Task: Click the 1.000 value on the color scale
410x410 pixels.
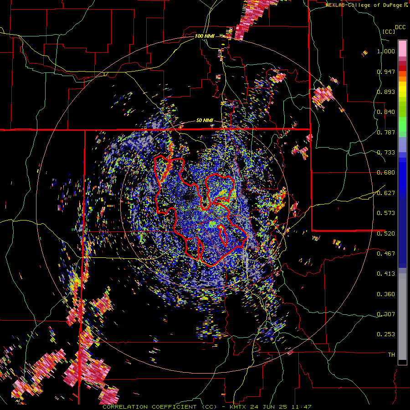Action: (x=386, y=51)
